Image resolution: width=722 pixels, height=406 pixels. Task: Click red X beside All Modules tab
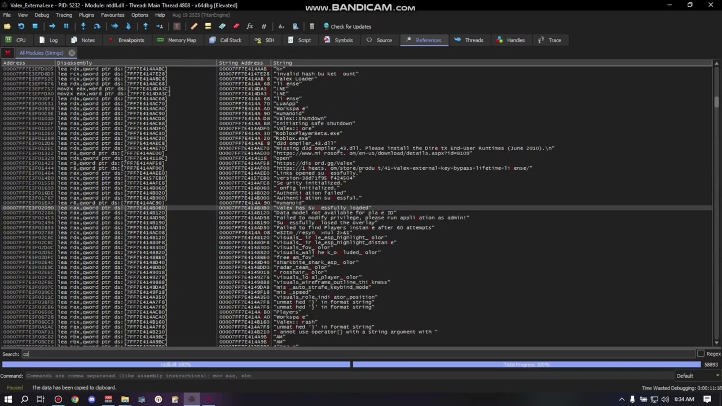[x=7, y=53]
